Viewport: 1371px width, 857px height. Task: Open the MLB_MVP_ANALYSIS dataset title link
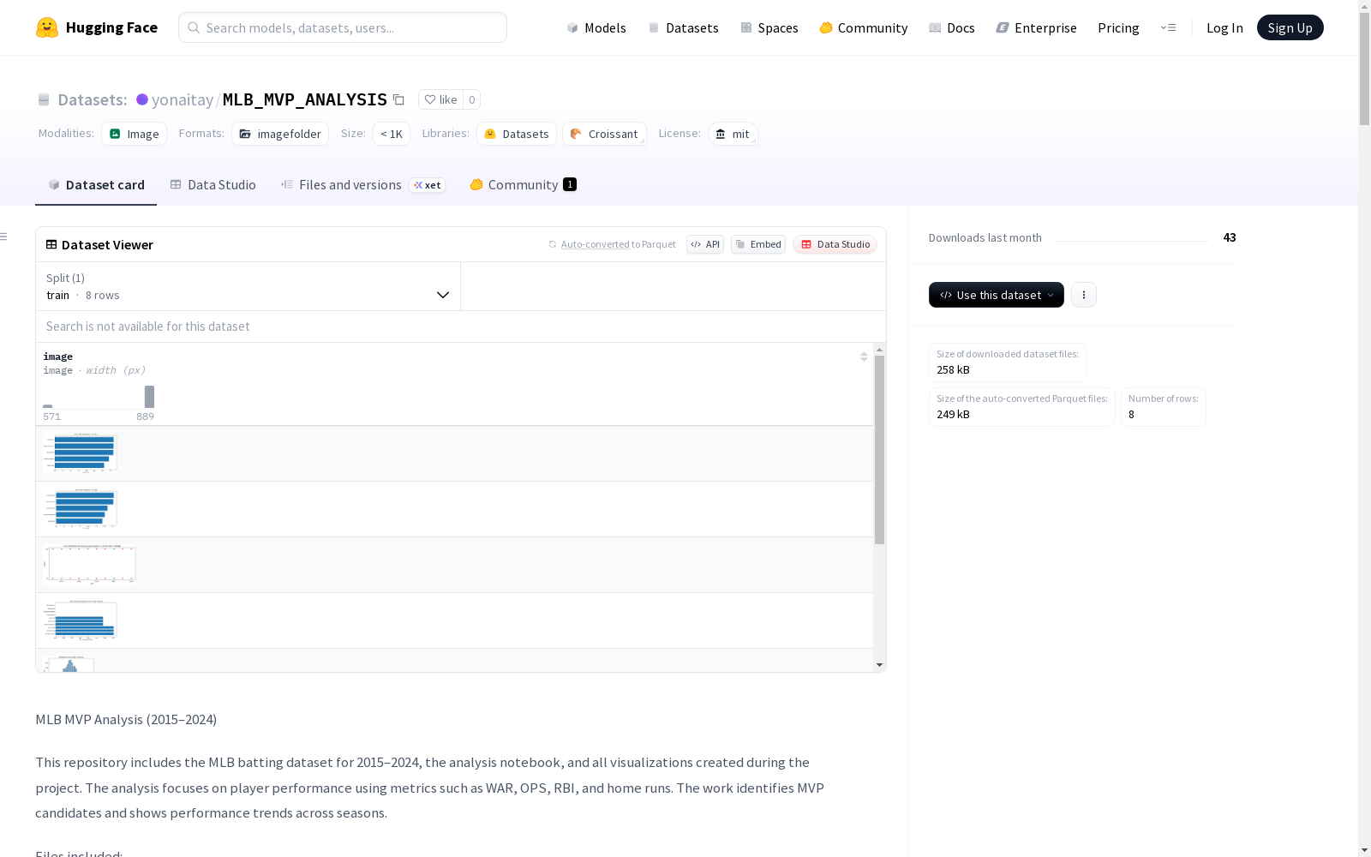coord(305,99)
